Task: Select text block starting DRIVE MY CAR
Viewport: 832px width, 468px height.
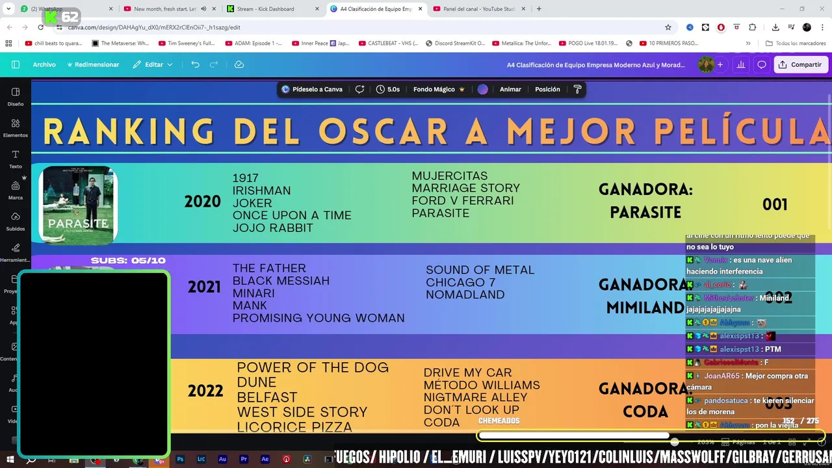Action: point(482,397)
